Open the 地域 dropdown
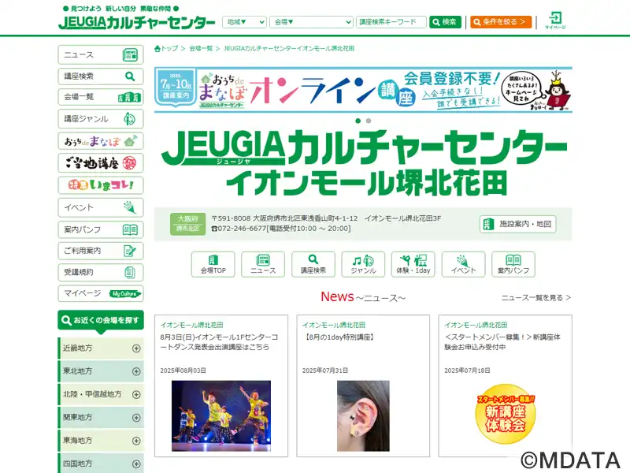Image resolution: width=630 pixels, height=473 pixels. (244, 22)
